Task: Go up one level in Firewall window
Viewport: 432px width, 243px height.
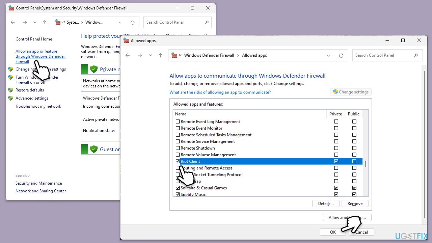Action: click(x=45, y=22)
